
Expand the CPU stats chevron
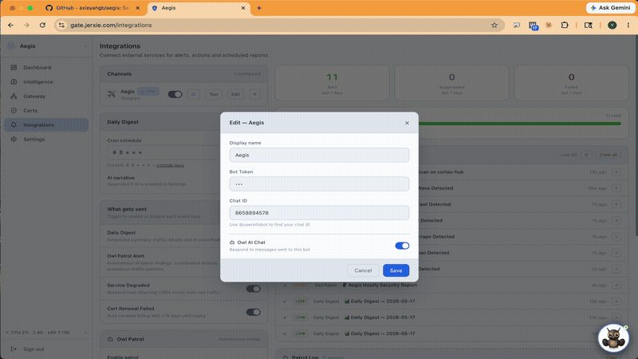(x=85, y=333)
